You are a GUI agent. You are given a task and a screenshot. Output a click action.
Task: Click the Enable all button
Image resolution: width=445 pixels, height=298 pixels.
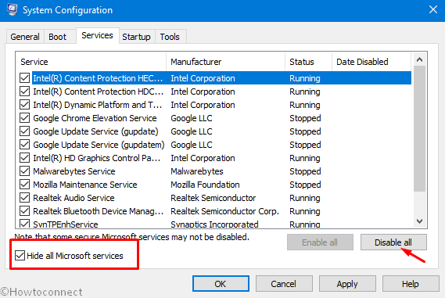320,242
